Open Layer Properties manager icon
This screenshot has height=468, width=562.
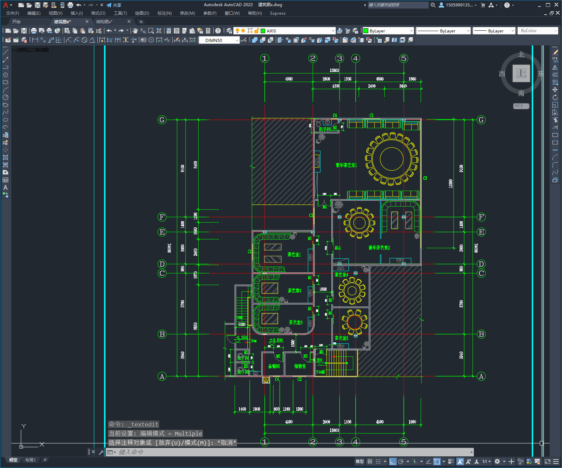coord(229,31)
